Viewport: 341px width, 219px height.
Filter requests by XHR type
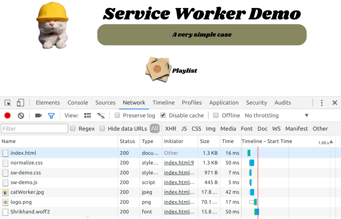coord(171,129)
